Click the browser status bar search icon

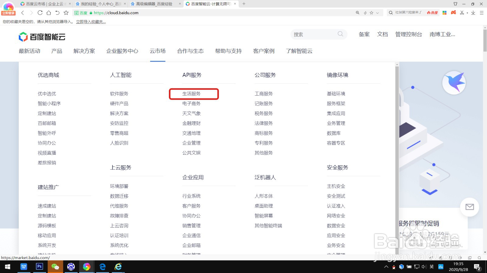pos(479,258)
